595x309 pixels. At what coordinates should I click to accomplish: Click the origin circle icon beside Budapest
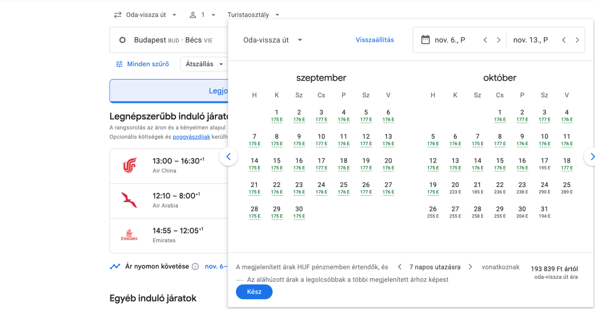122,40
